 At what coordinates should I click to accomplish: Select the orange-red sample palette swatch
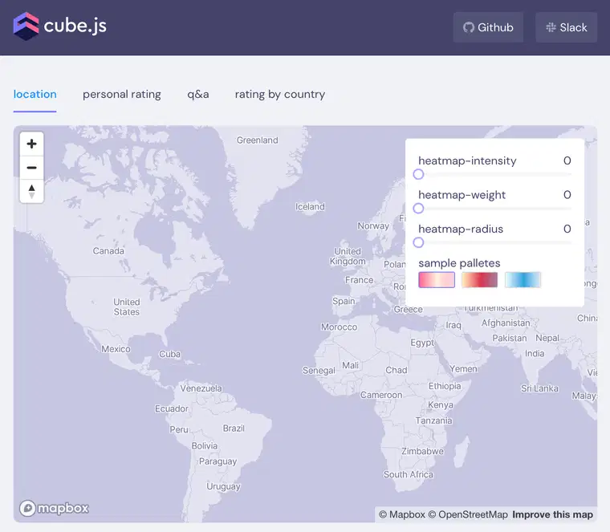[480, 279]
